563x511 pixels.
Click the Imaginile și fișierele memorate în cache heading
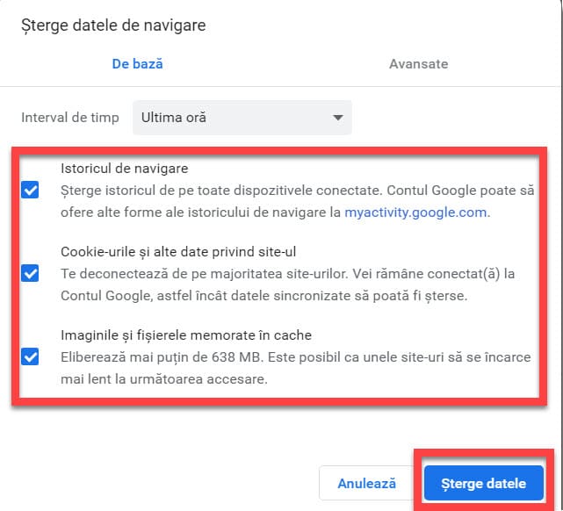[x=186, y=335]
